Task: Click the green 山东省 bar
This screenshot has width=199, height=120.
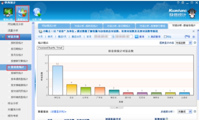Action: (86, 91)
